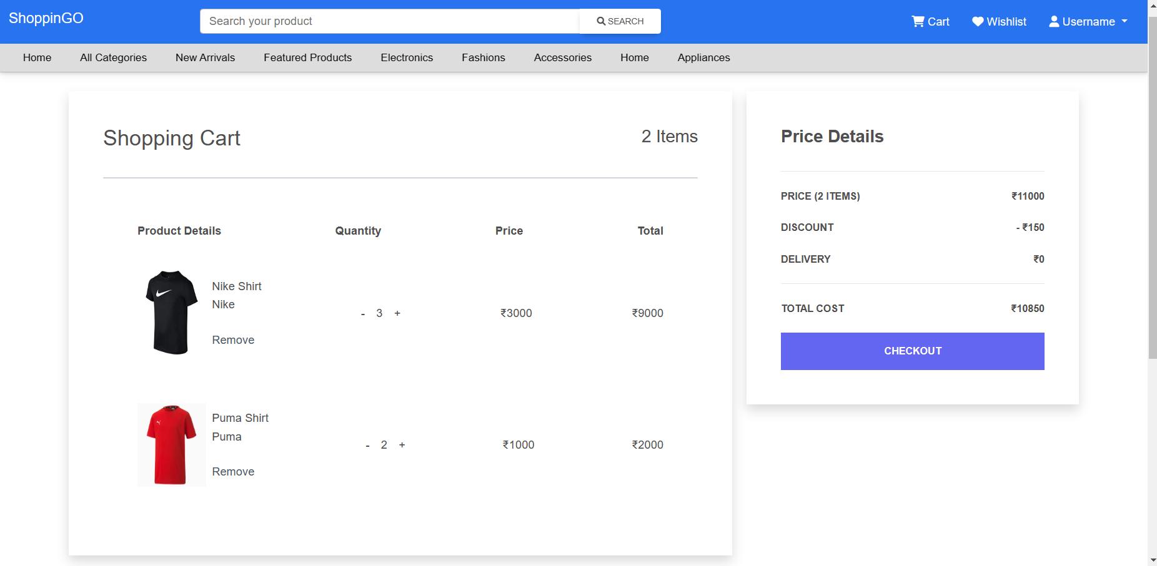Decrease Puma Shirt quantity with minus sign
Viewport: 1157px width, 566px height.
pos(367,445)
